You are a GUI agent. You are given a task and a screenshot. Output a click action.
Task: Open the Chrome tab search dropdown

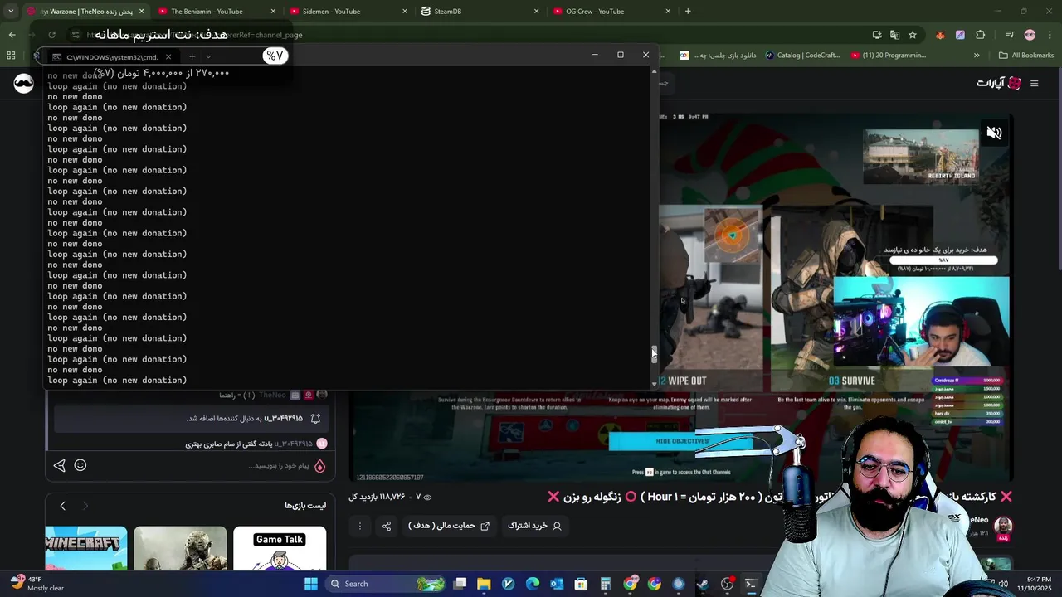tap(11, 12)
